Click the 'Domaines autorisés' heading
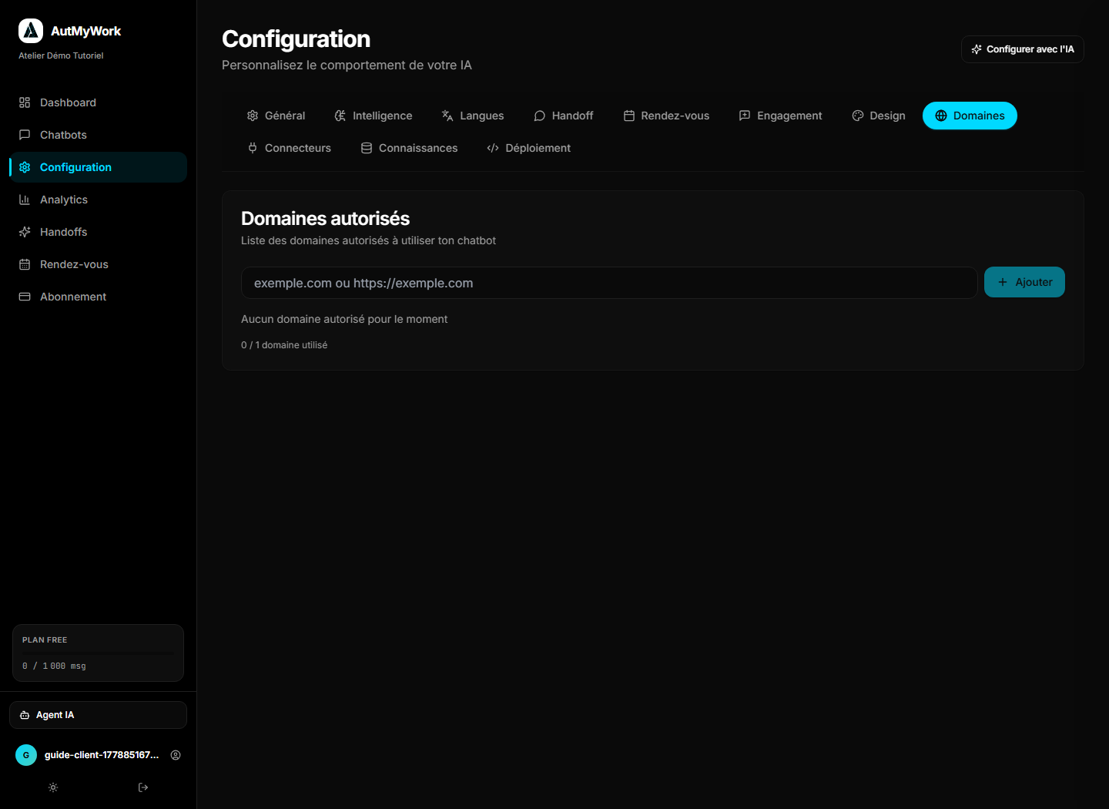 click(325, 218)
